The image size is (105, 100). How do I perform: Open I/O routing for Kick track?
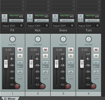tap(41, 16)
